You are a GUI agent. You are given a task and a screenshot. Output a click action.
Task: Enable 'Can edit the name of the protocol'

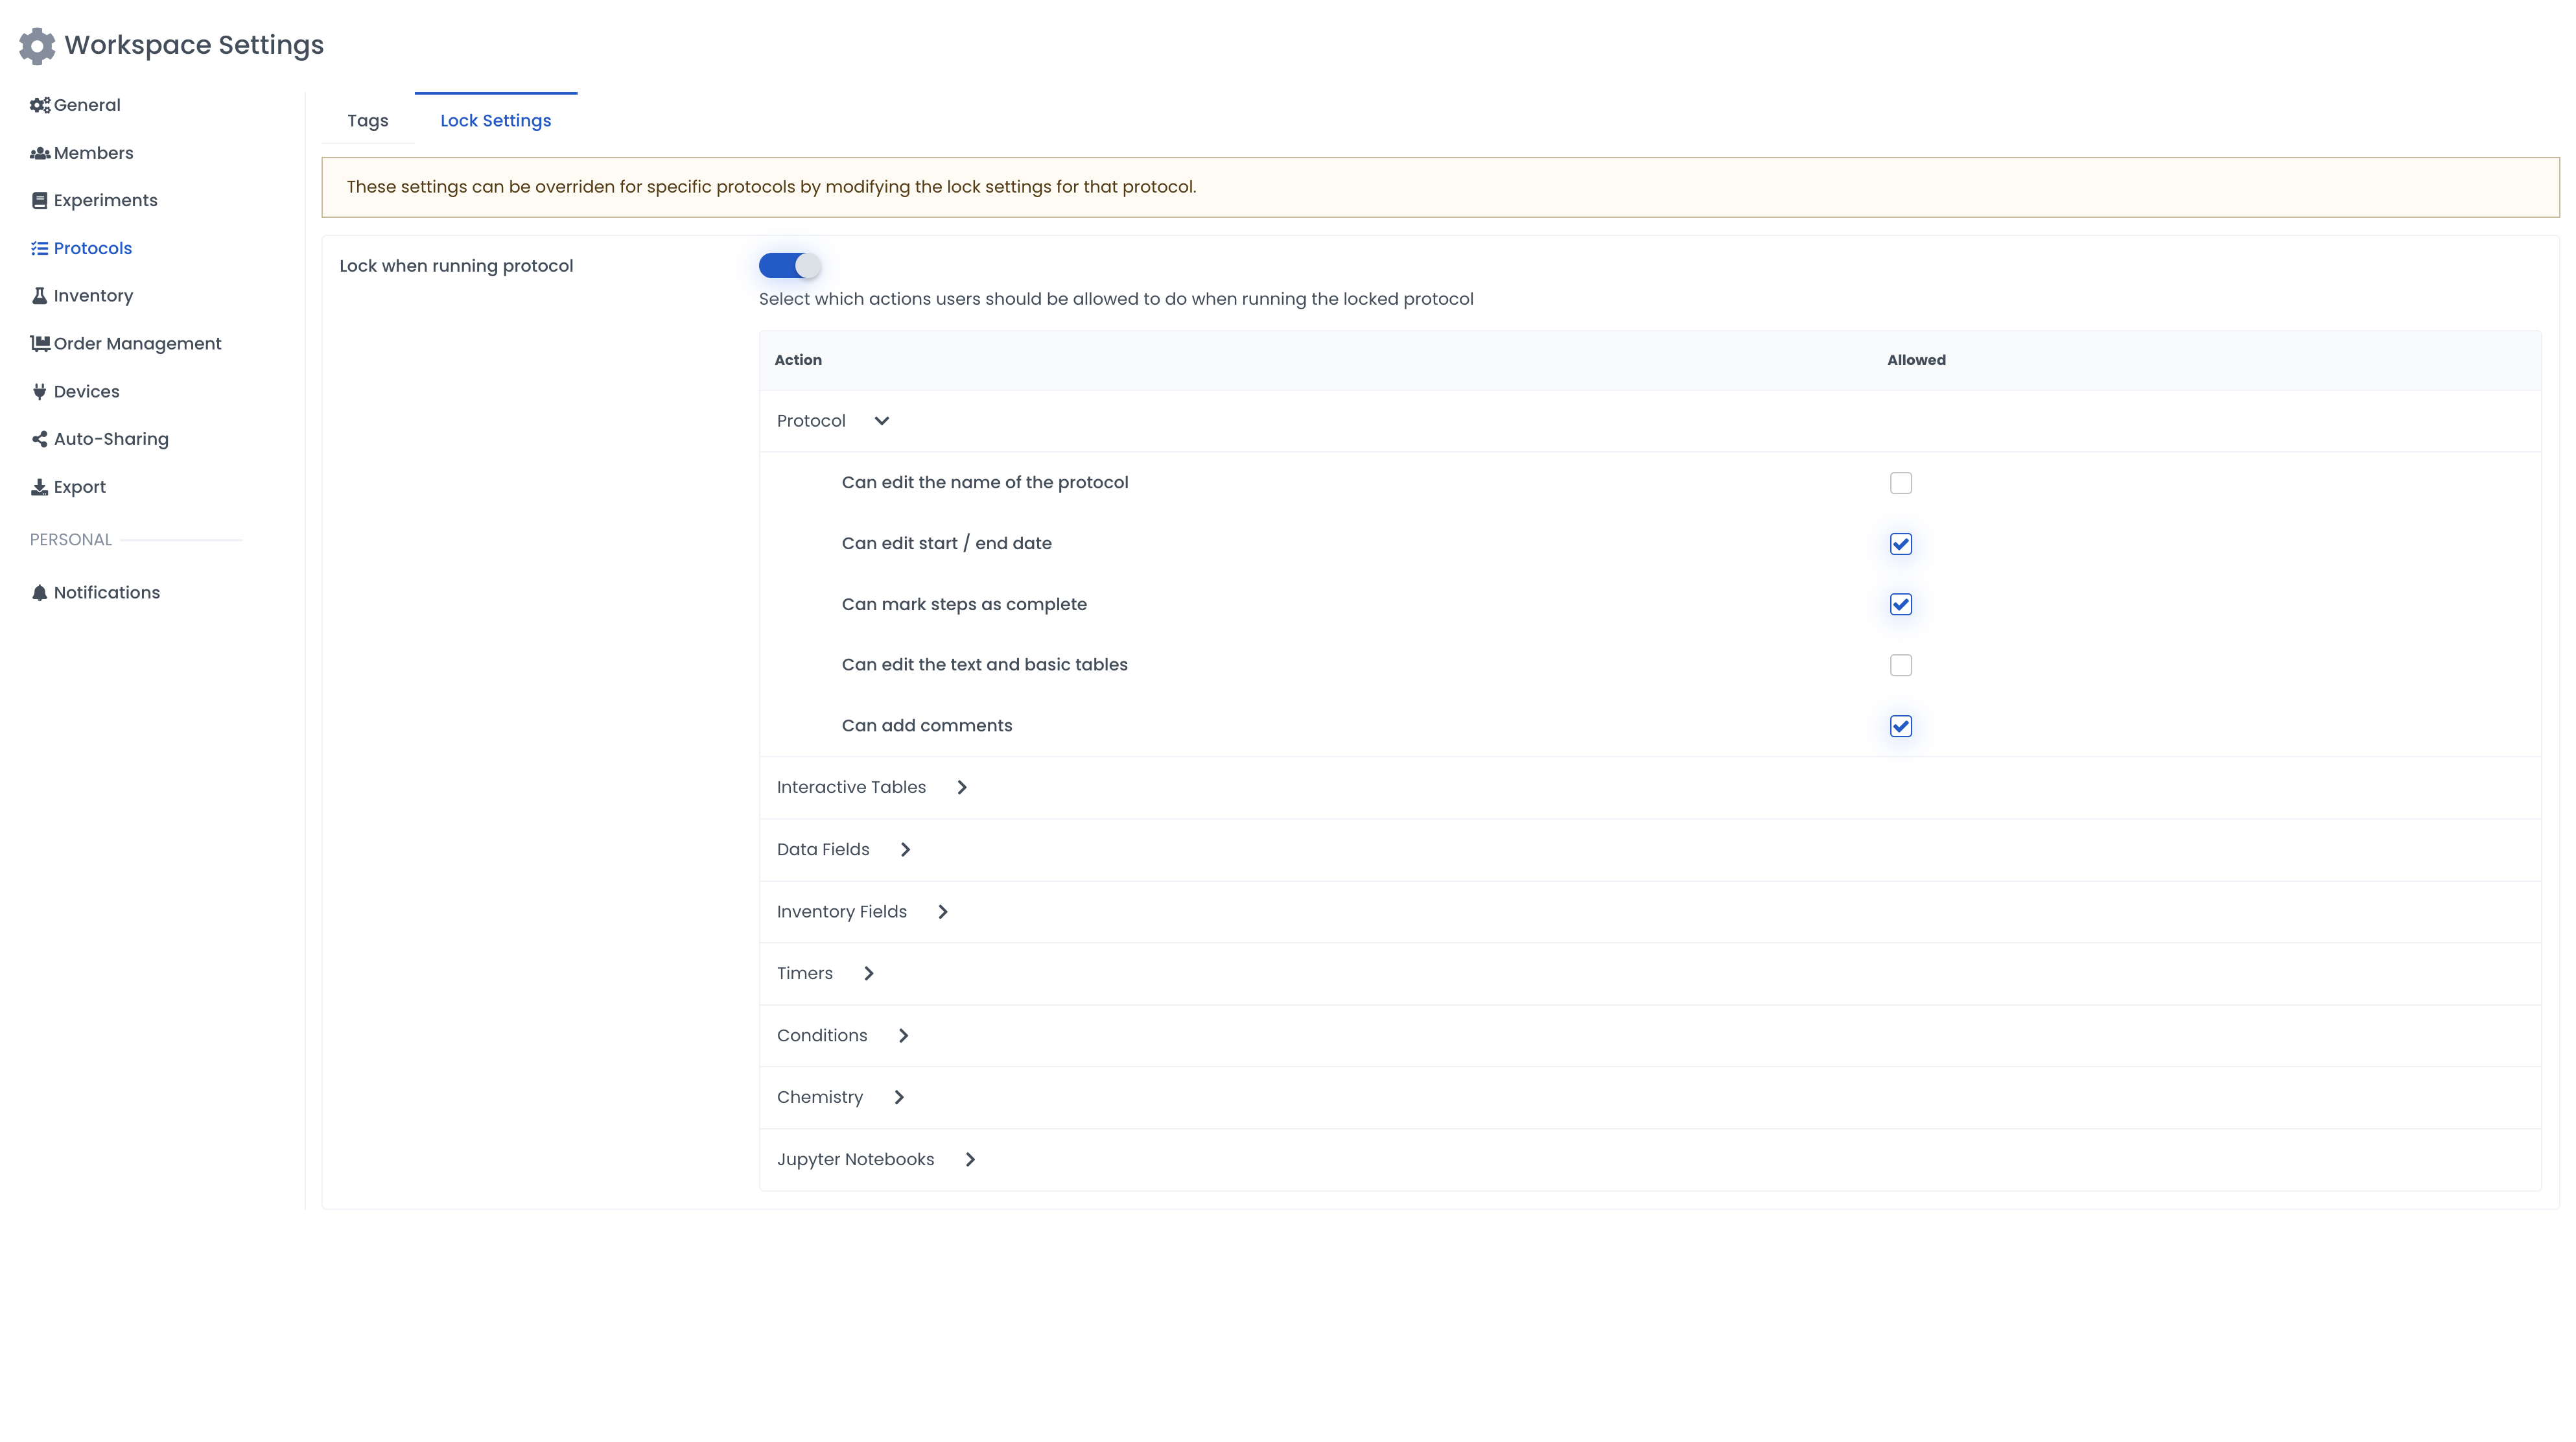(1900, 483)
